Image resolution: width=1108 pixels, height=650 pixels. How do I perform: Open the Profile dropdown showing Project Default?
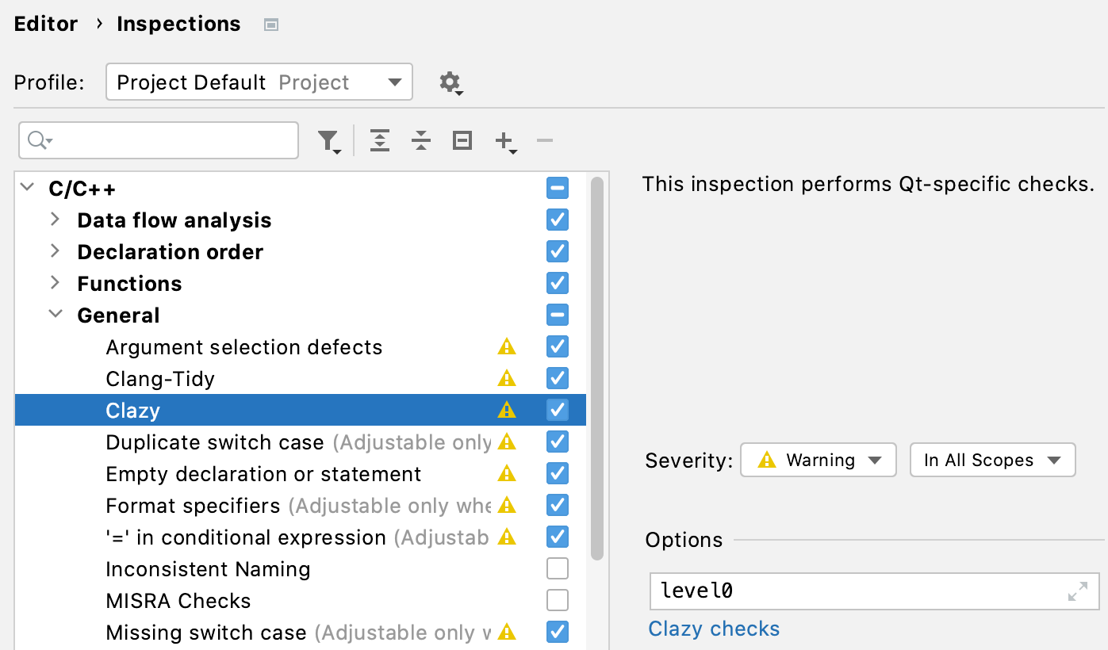click(259, 82)
